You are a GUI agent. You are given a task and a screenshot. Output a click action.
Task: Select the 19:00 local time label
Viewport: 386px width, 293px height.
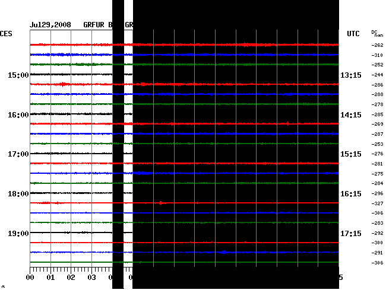(18, 233)
